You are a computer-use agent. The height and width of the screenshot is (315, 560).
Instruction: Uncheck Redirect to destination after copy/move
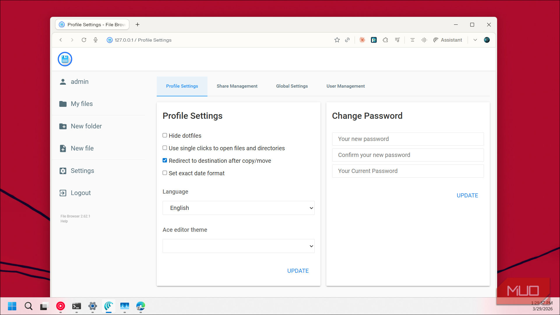pyautogui.click(x=165, y=160)
